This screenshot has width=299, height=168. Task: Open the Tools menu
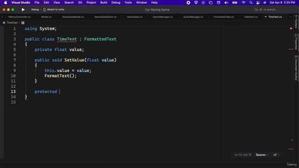128,2
